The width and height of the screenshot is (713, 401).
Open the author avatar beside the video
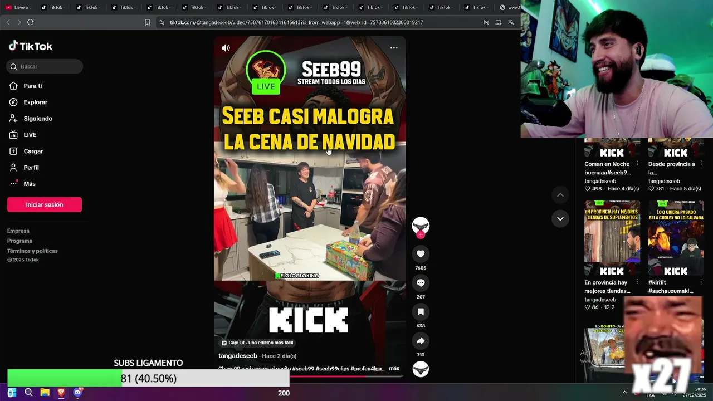[x=421, y=226]
